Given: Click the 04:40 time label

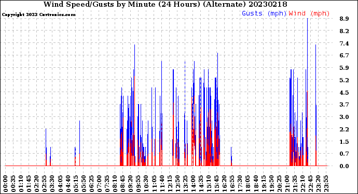Looking at the screenshot, I should 68,184.
